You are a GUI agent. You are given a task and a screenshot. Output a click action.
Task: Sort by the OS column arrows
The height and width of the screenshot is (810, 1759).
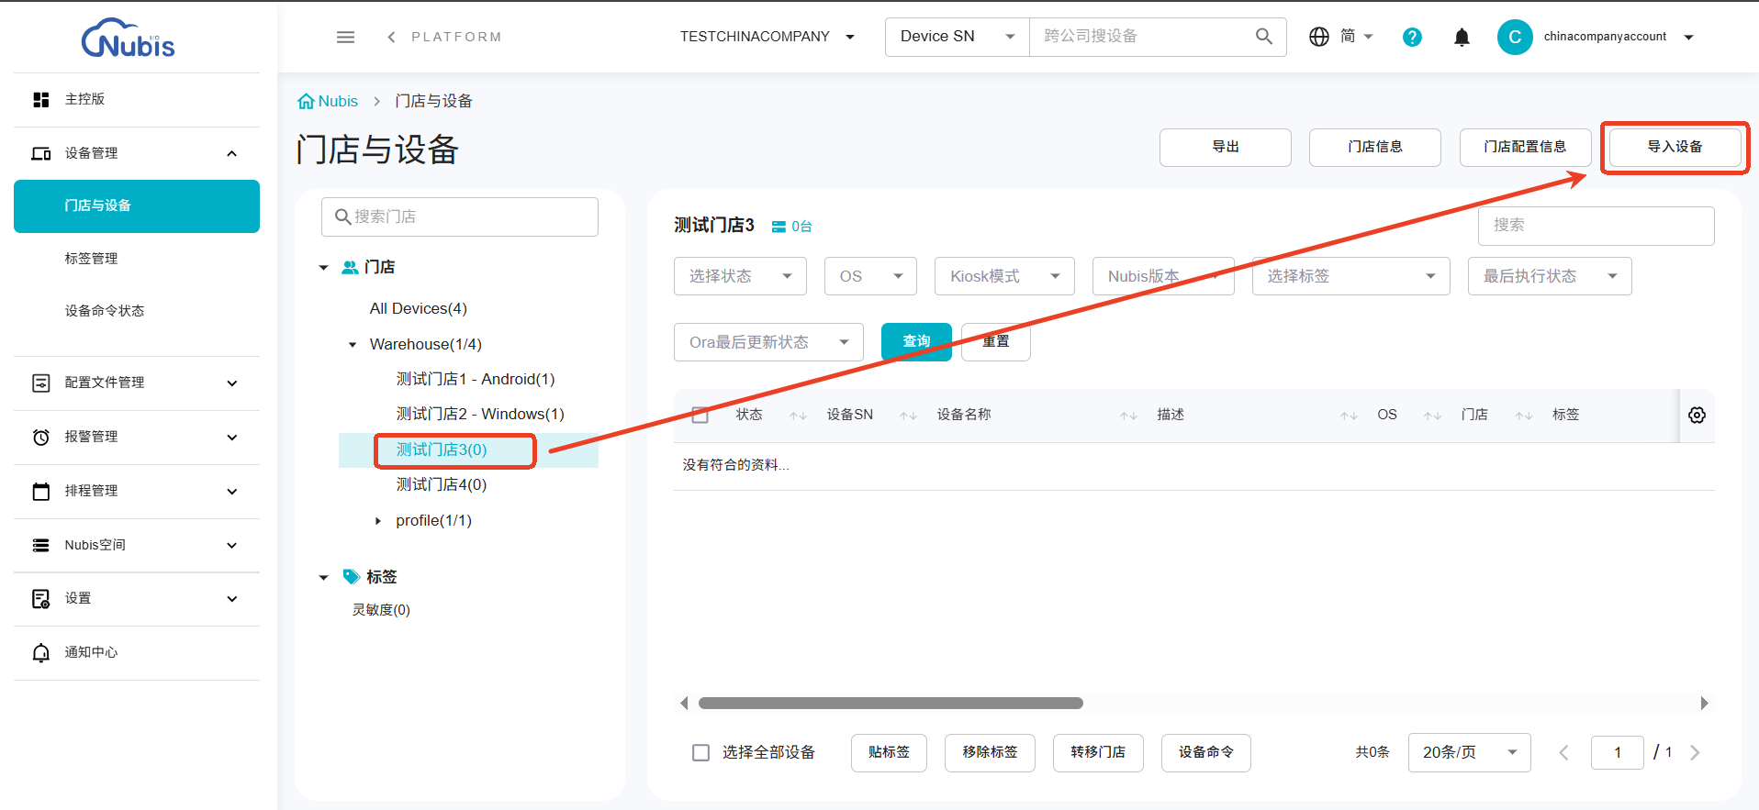tap(1432, 416)
